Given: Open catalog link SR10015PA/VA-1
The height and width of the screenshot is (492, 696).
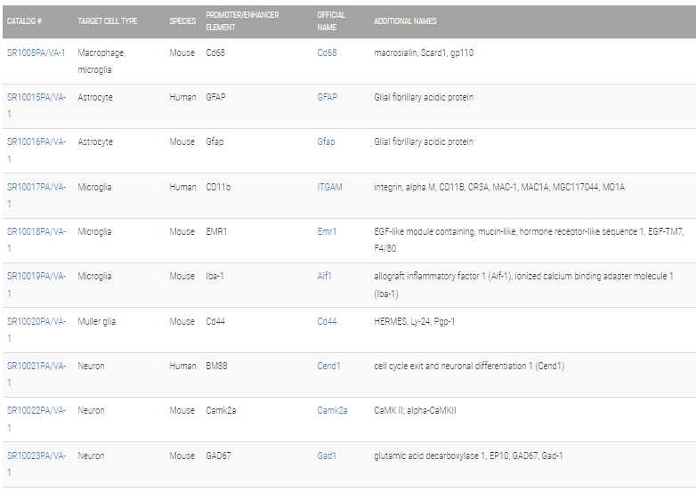Looking at the screenshot, I should point(36,106).
